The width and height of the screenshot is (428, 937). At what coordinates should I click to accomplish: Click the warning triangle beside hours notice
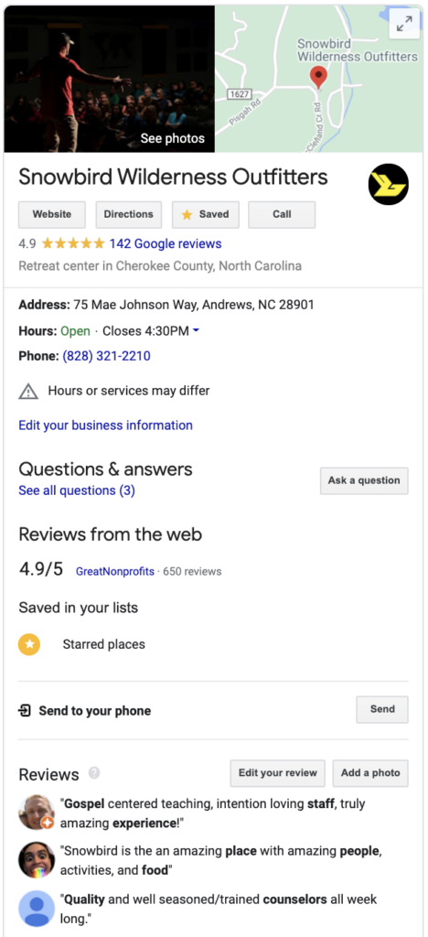click(28, 392)
